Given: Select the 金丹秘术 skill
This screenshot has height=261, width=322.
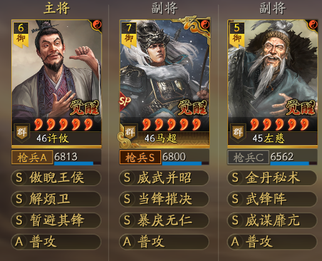Looking at the screenshot, I should 272,178.
